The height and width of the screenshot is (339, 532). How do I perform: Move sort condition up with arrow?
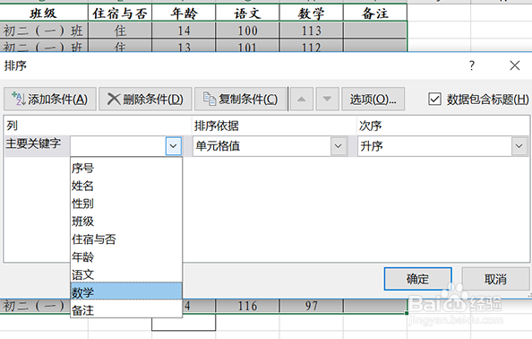(x=302, y=100)
